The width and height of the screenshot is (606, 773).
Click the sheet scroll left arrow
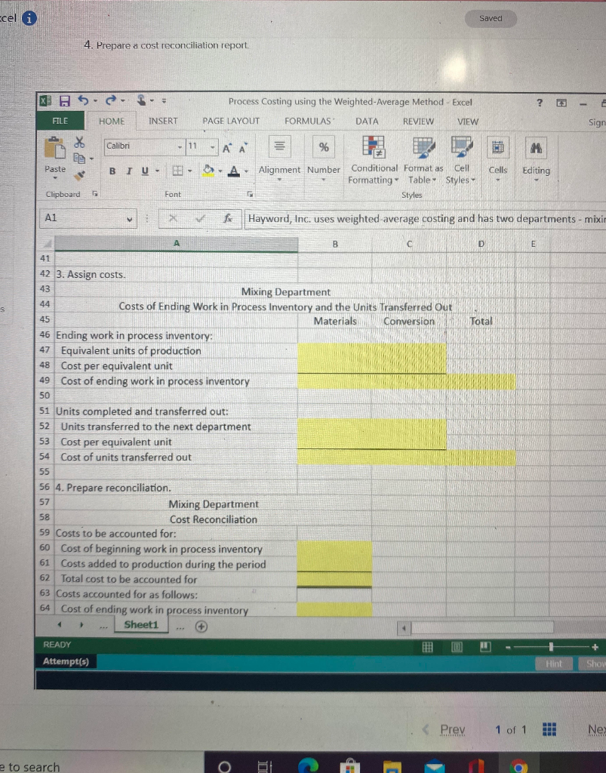tap(59, 624)
